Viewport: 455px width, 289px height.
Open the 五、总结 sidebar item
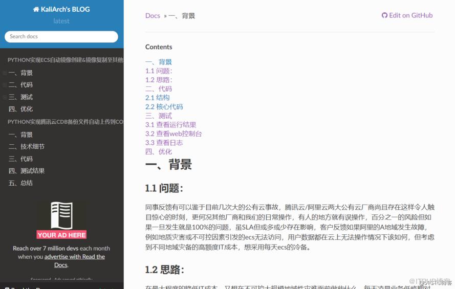pos(20,183)
